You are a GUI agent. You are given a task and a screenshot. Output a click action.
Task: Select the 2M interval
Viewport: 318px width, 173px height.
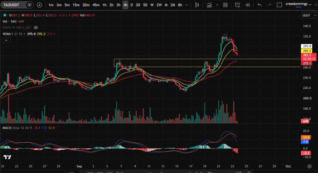(x=173, y=5)
